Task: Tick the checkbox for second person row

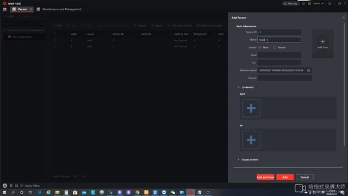Action: point(54,46)
